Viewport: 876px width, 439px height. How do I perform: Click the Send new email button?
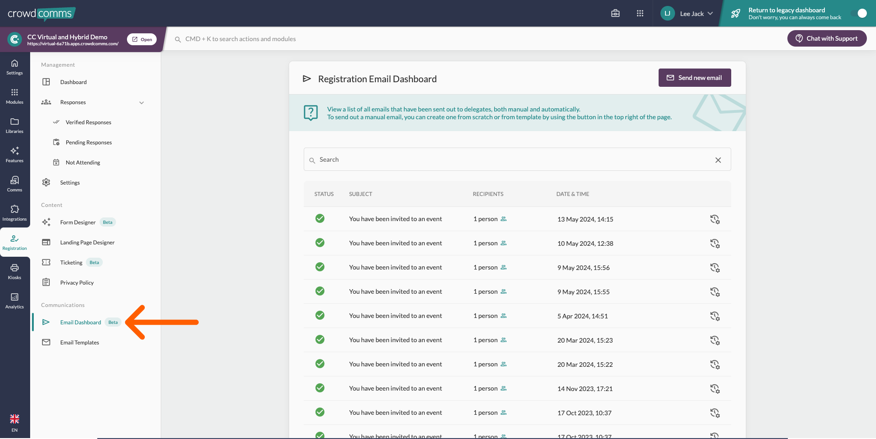point(694,78)
